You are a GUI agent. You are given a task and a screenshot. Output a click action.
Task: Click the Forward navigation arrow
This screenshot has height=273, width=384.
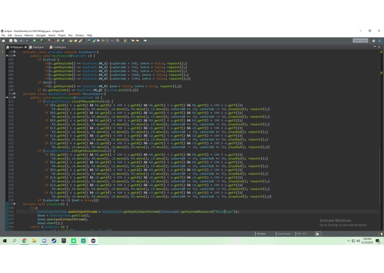click(145, 40)
